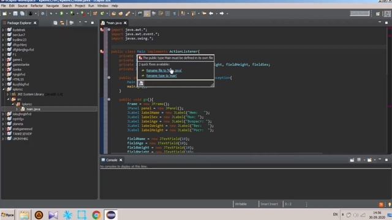Click the New file toolbar icon
Viewport: 392px width, 220px height.
point(4,13)
